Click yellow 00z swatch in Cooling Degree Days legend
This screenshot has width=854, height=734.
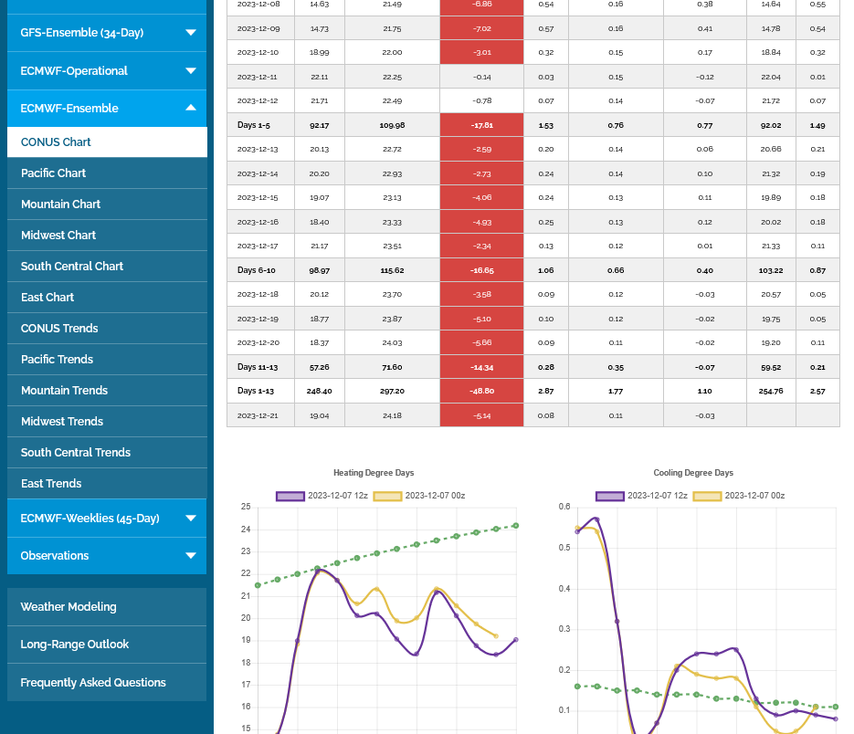[x=707, y=496]
